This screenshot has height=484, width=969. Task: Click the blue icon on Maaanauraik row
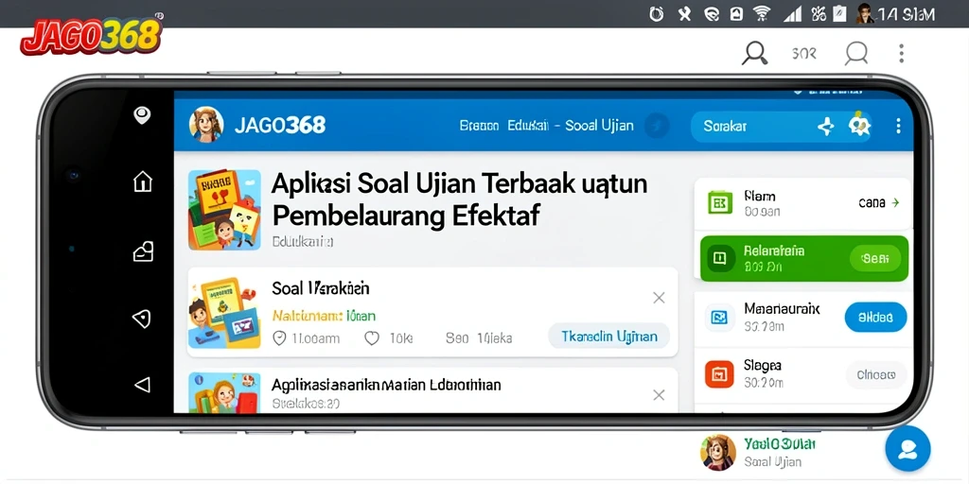[x=719, y=318]
